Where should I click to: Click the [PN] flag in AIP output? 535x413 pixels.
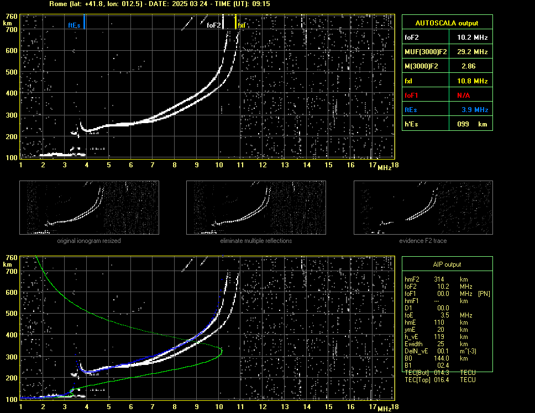484,294
